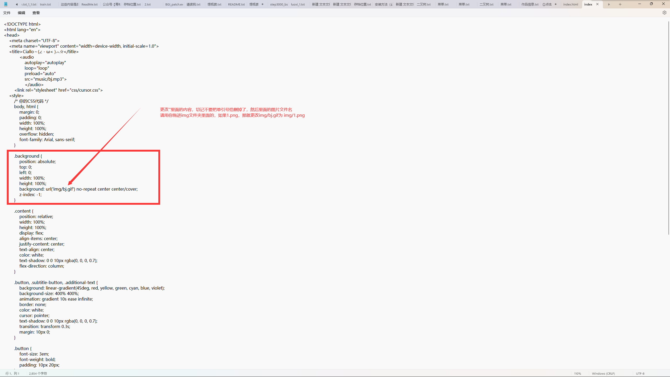Open the 查看 menu
This screenshot has width=670, height=377.
tap(36, 13)
